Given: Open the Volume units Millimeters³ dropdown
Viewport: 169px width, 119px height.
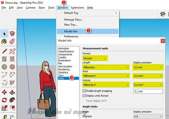Looking at the screenshot, I should click(x=106, y=85).
